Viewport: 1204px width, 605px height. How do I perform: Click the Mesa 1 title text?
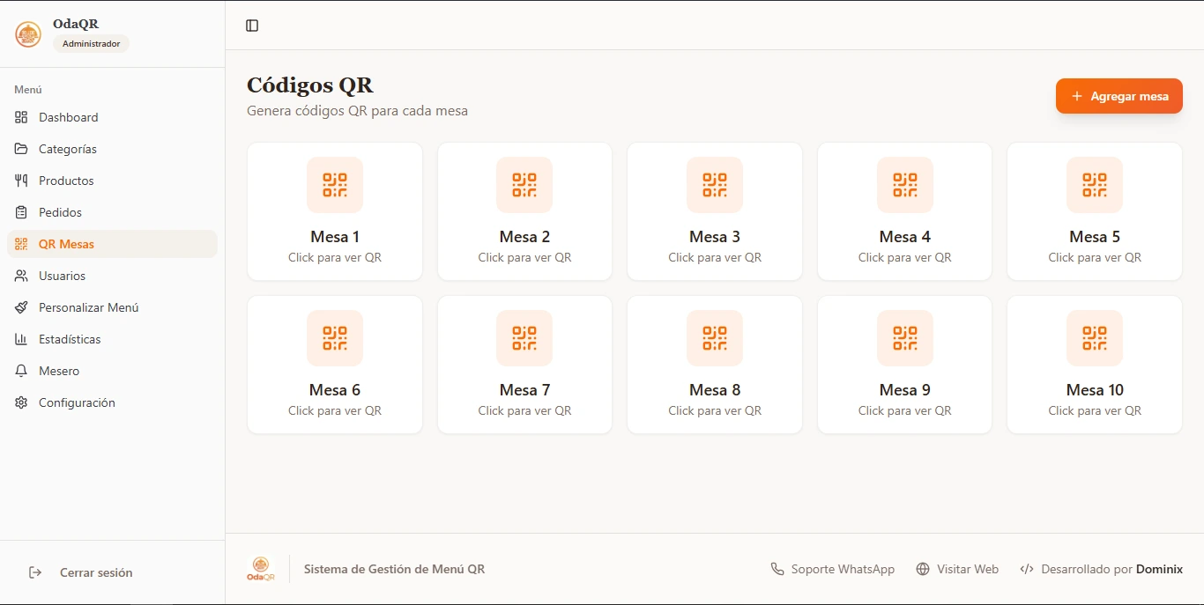335,237
